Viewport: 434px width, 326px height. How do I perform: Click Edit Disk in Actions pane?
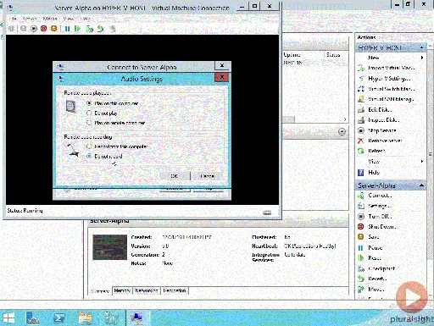point(380,109)
